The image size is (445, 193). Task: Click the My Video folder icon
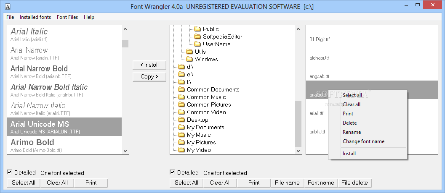[x=181, y=150]
